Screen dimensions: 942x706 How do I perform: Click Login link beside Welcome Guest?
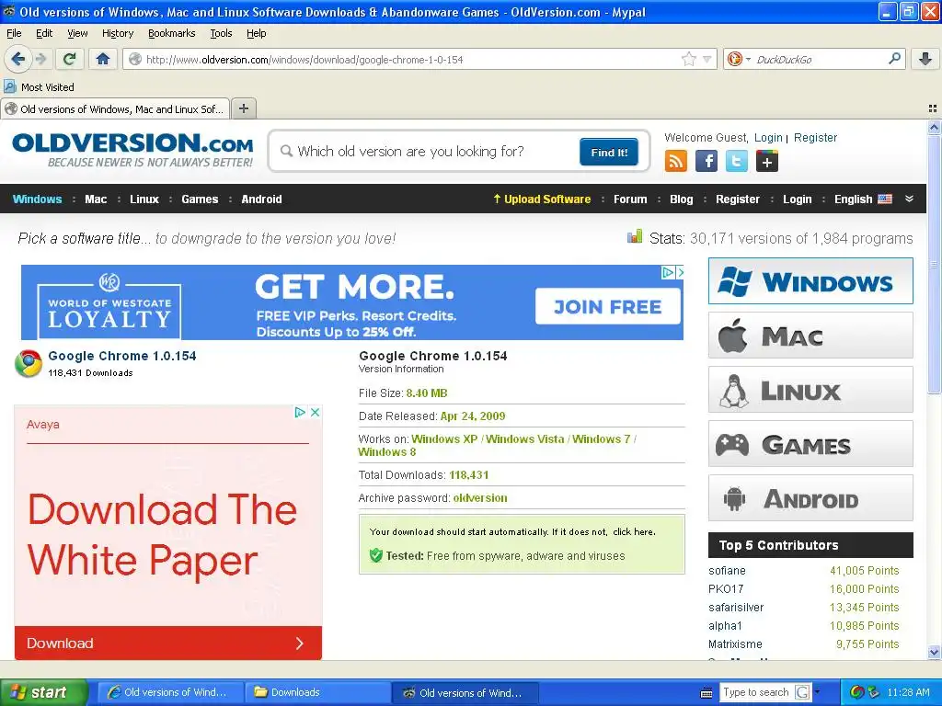pos(768,138)
